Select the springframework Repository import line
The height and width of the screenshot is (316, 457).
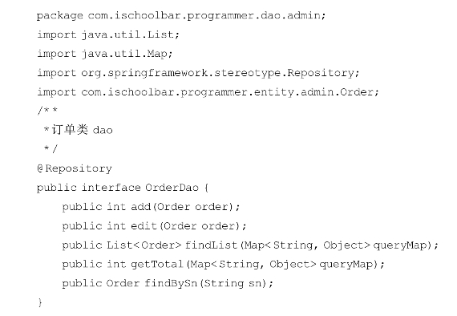pos(198,73)
